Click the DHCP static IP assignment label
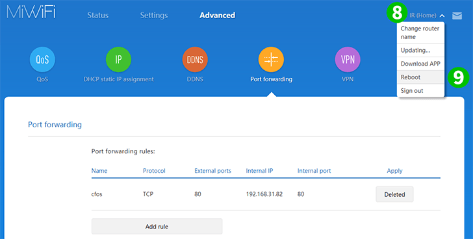Image resolution: width=473 pixels, height=239 pixels. (x=118, y=79)
